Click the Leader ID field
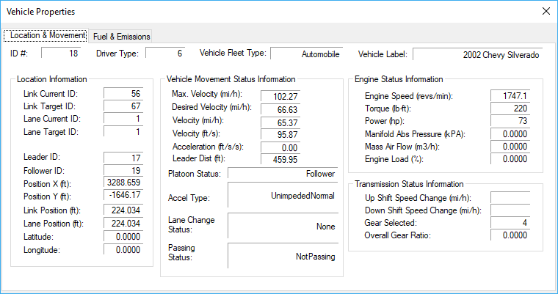This screenshot has height=294, width=558. (x=123, y=158)
